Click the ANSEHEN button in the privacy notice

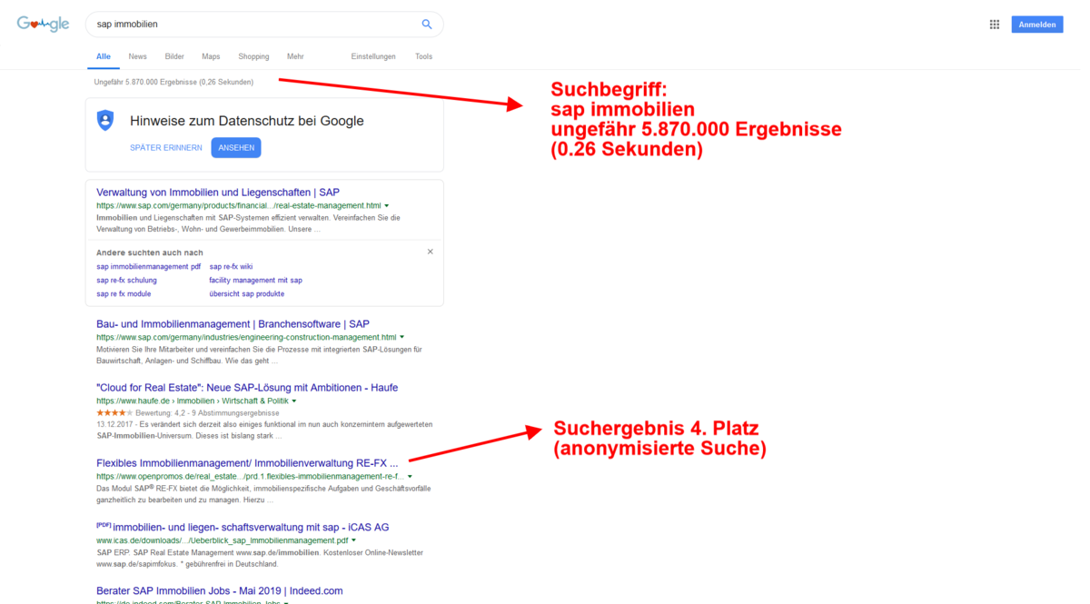click(x=235, y=147)
